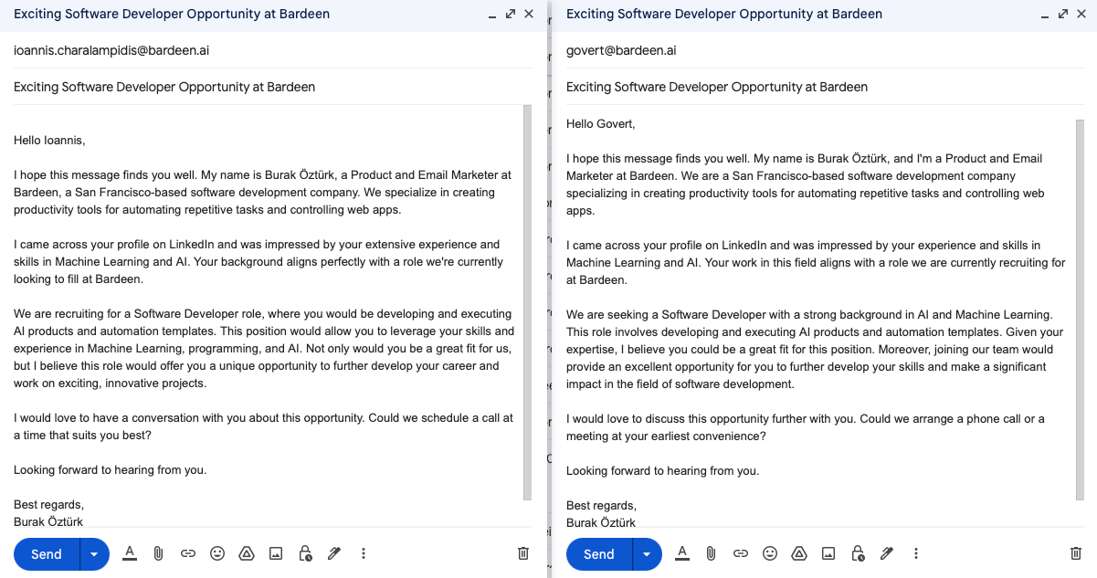Click 'Looking forward to hearing from you.' in right email
The image size is (1097, 578).
pos(663,471)
